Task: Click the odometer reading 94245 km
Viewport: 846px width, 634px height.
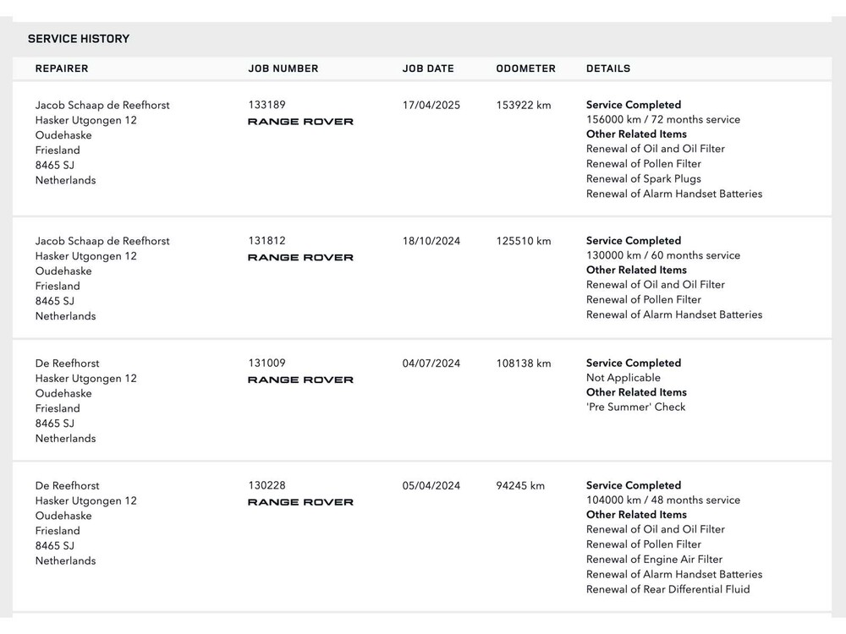Action: coord(520,485)
